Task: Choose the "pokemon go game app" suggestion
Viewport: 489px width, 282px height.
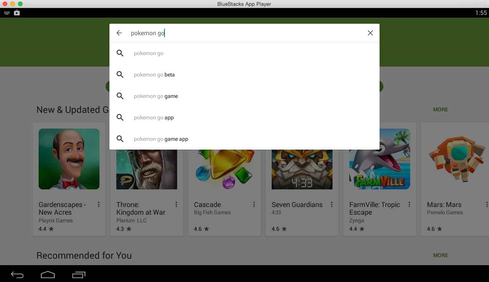Action: 245,139
